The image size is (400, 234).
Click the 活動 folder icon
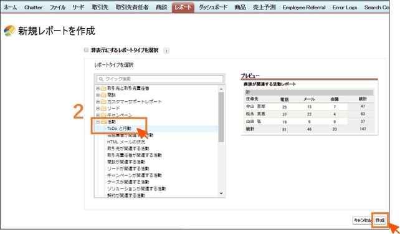[103, 122]
